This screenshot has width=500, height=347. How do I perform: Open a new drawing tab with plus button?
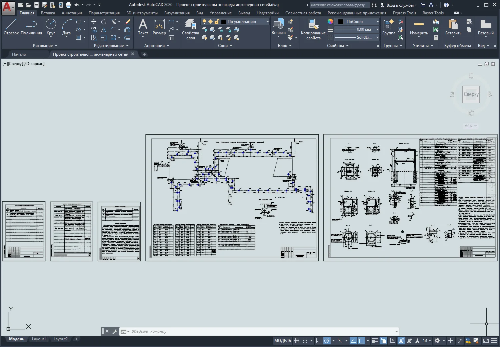tap(144, 54)
